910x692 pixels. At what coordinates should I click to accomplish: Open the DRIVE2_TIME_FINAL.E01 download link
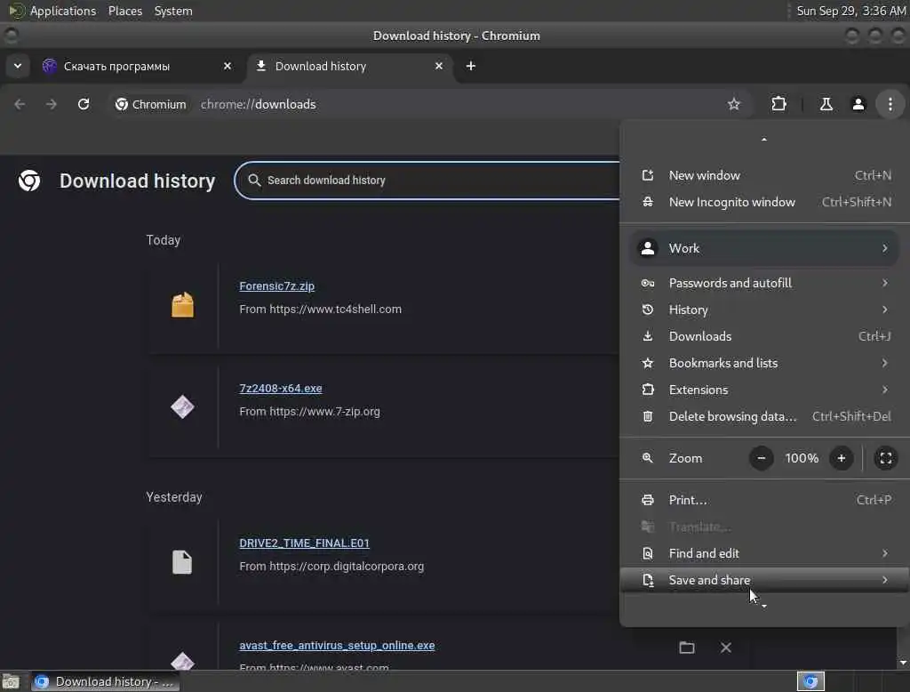pos(304,543)
